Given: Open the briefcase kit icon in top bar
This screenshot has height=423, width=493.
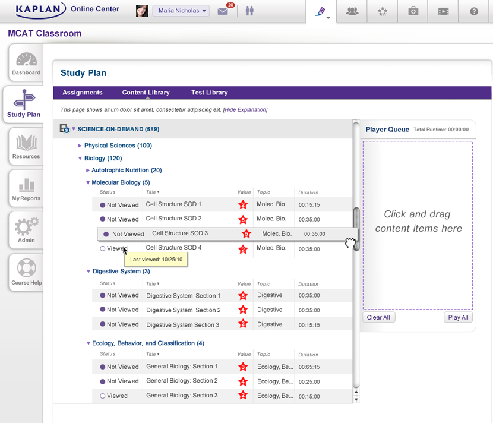Looking at the screenshot, I should click(413, 11).
